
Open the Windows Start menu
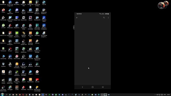[2, 94]
